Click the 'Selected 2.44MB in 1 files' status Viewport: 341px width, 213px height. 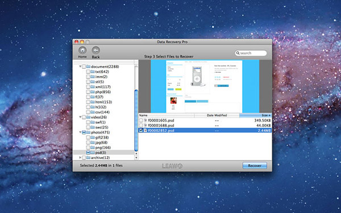(101, 165)
